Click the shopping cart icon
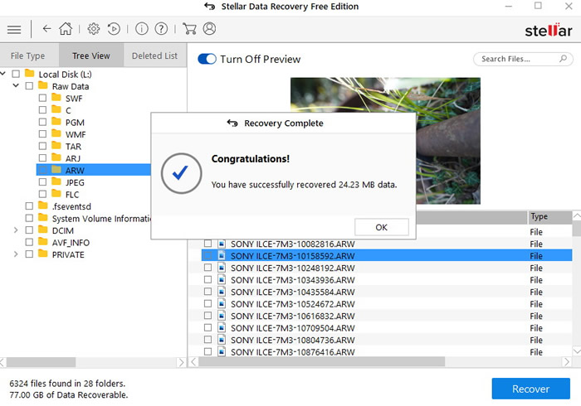 tap(188, 29)
